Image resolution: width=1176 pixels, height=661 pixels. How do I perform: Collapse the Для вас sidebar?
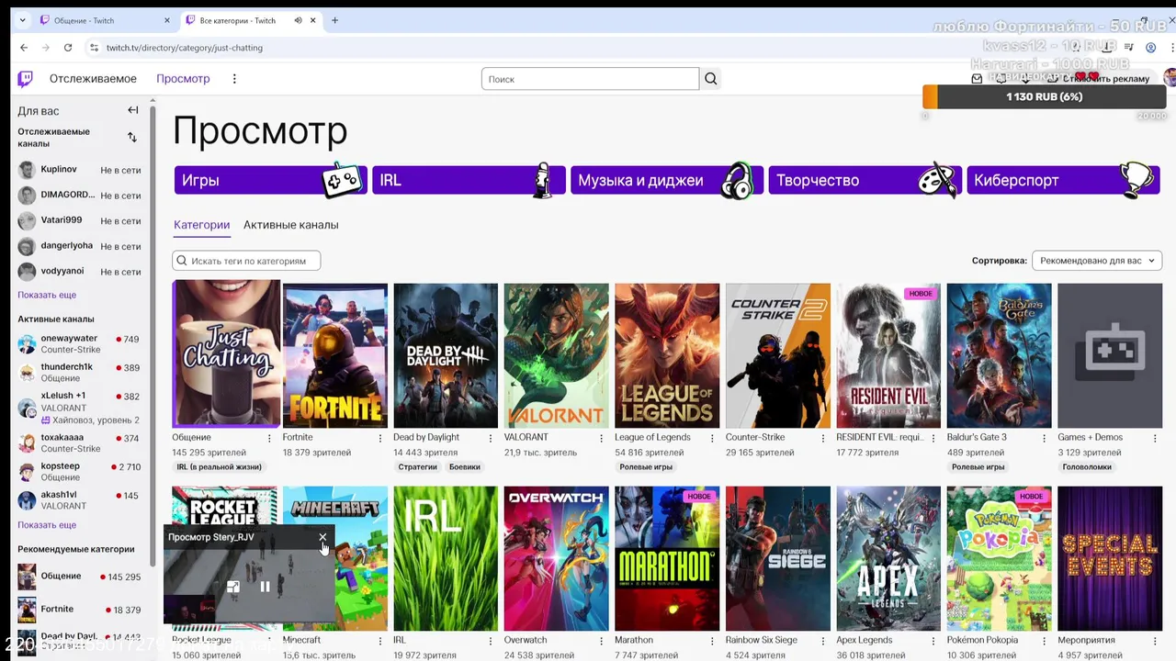(132, 110)
